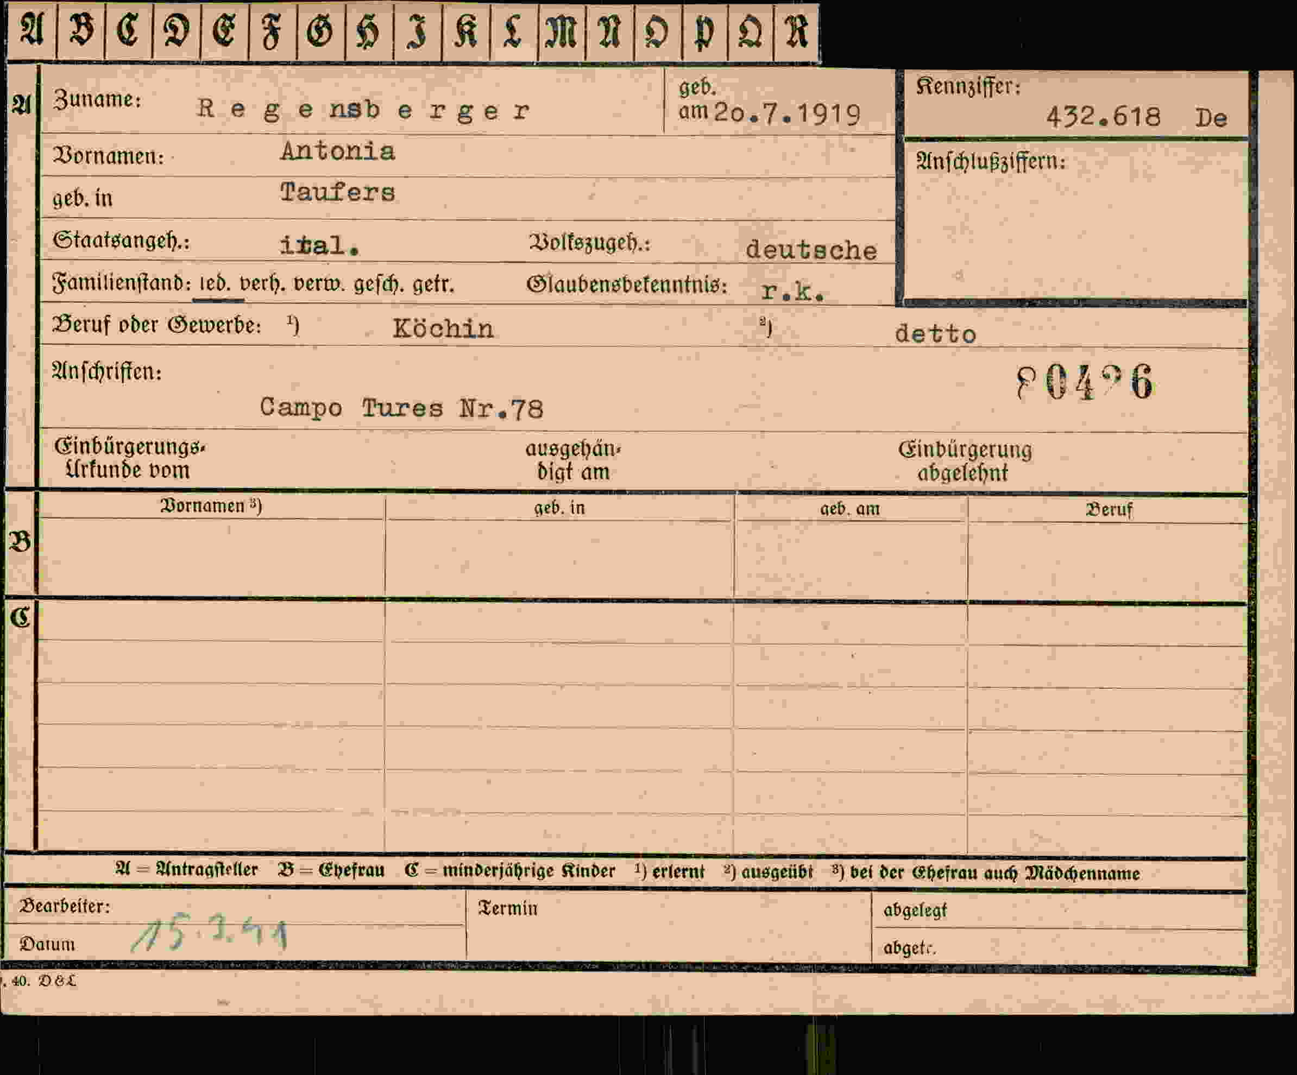Click the 'Glaubensbekenntnis:' label
This screenshot has width=1297, height=1075.
click(626, 284)
